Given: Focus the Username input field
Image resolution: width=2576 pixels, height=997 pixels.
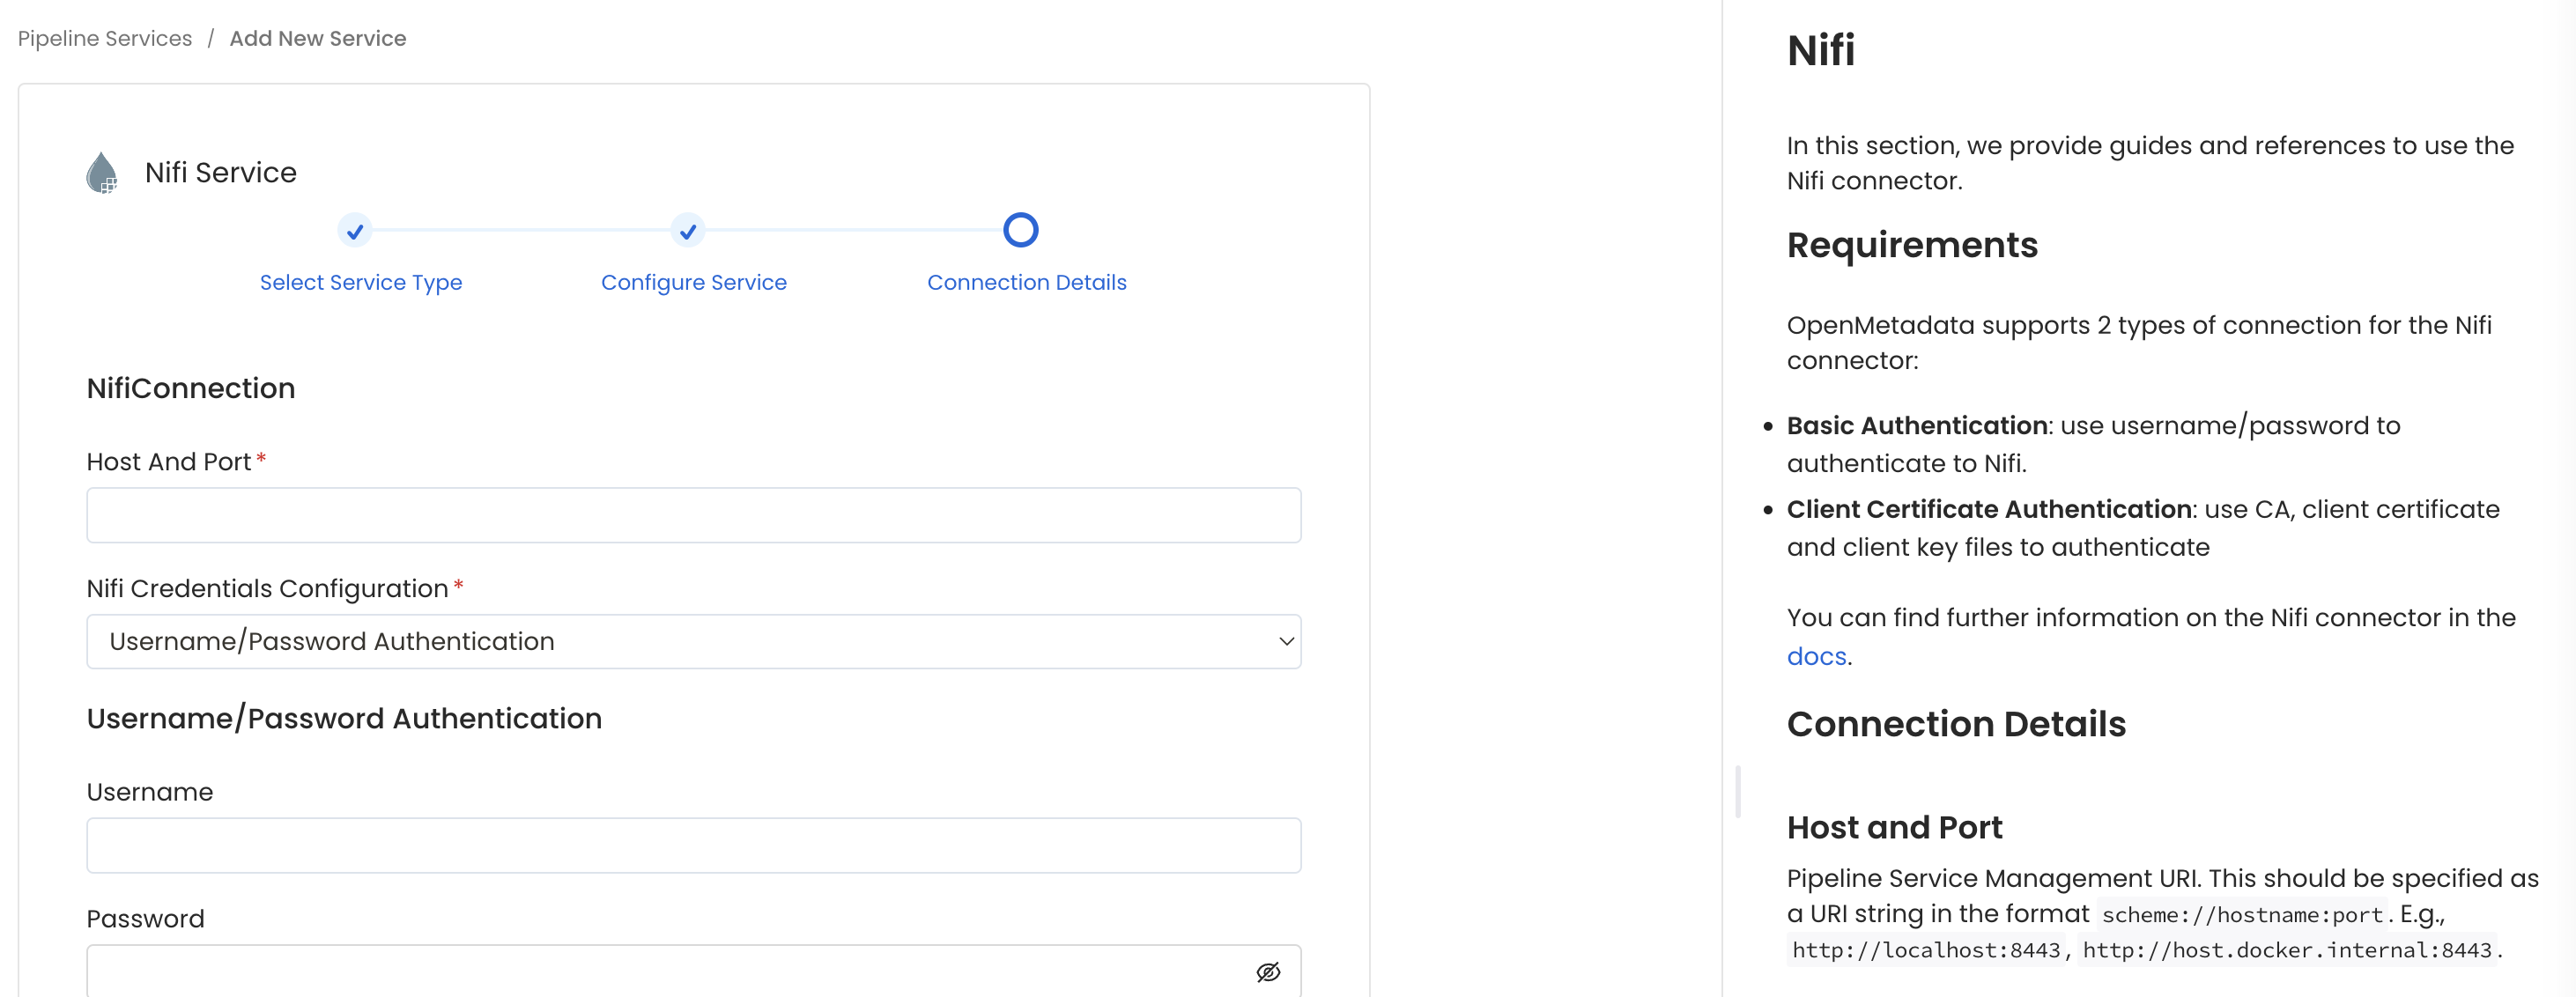Looking at the screenshot, I should (694, 845).
